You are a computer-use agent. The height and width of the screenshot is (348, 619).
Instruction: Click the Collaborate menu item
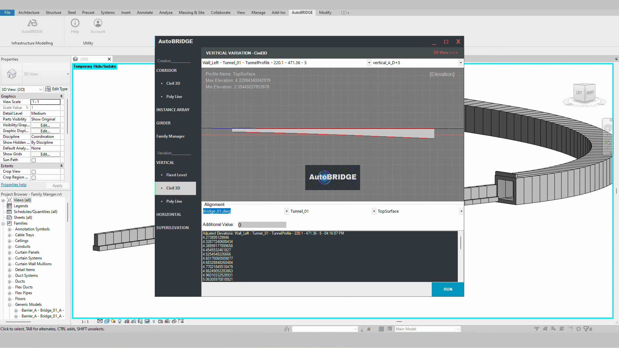point(221,12)
